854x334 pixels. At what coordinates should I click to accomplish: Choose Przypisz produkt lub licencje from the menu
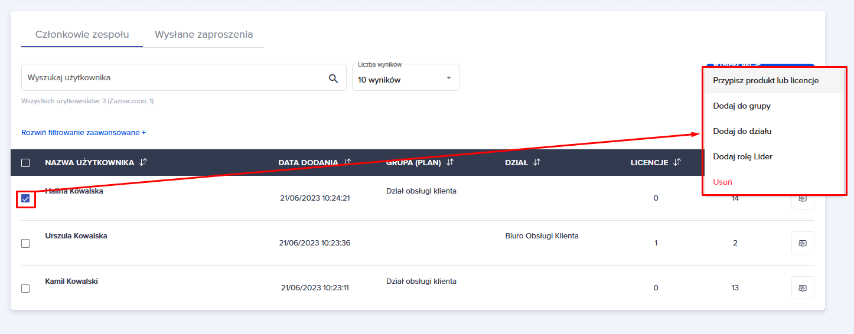pos(765,81)
